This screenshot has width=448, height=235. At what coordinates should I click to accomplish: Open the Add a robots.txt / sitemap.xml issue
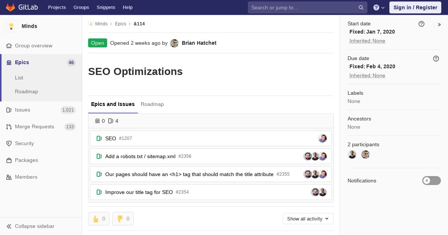[x=140, y=156]
